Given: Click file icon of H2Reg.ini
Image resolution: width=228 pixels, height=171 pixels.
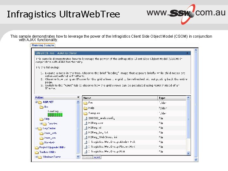Looking at the screenshot, I should point(86,128).
